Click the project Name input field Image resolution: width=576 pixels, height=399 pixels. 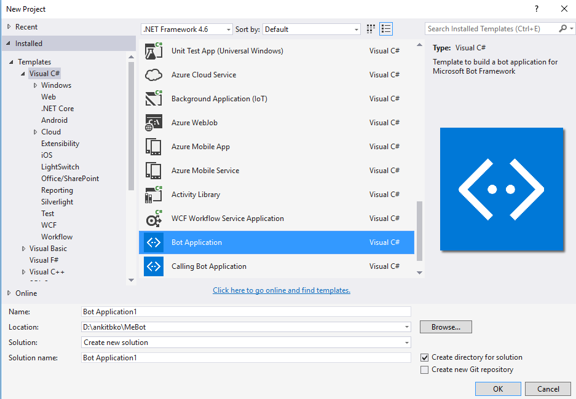click(x=246, y=312)
